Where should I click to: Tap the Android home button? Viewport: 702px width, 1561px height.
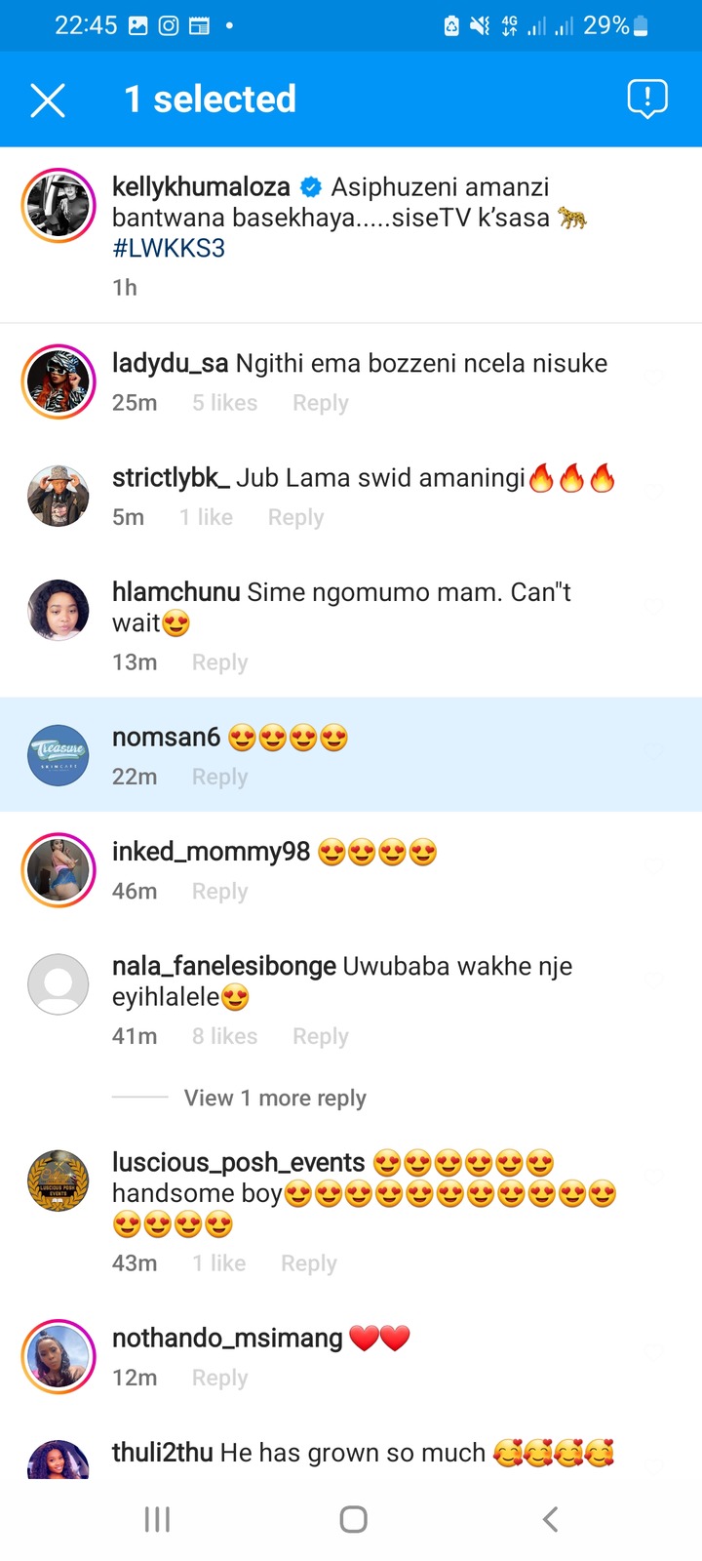click(353, 1519)
